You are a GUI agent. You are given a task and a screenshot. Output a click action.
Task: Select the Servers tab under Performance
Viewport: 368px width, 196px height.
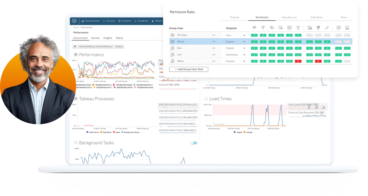click(x=95, y=38)
